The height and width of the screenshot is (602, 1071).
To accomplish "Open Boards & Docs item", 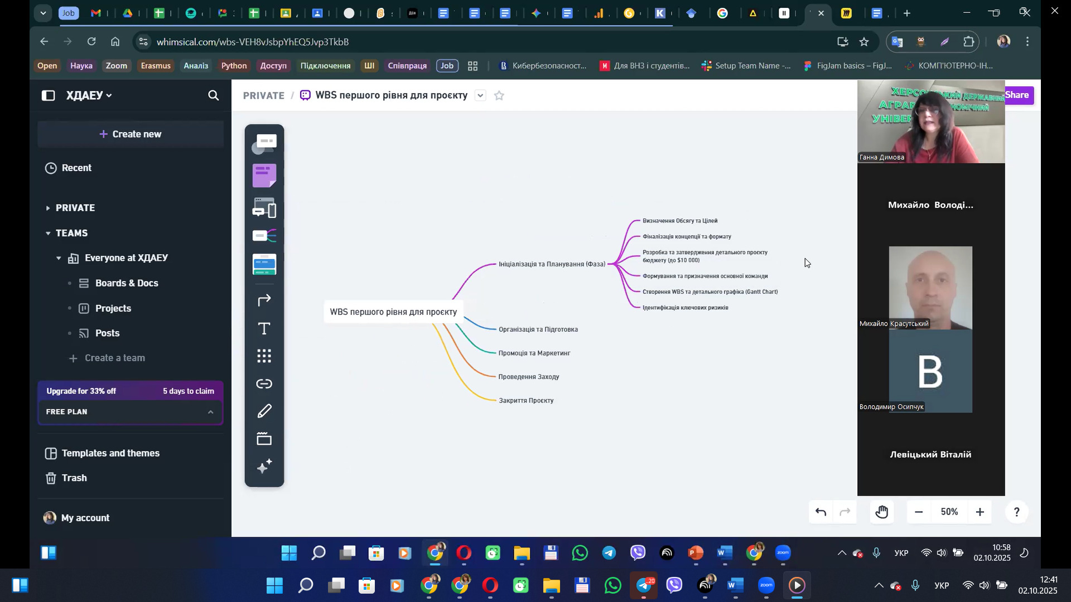I will click(x=127, y=283).
